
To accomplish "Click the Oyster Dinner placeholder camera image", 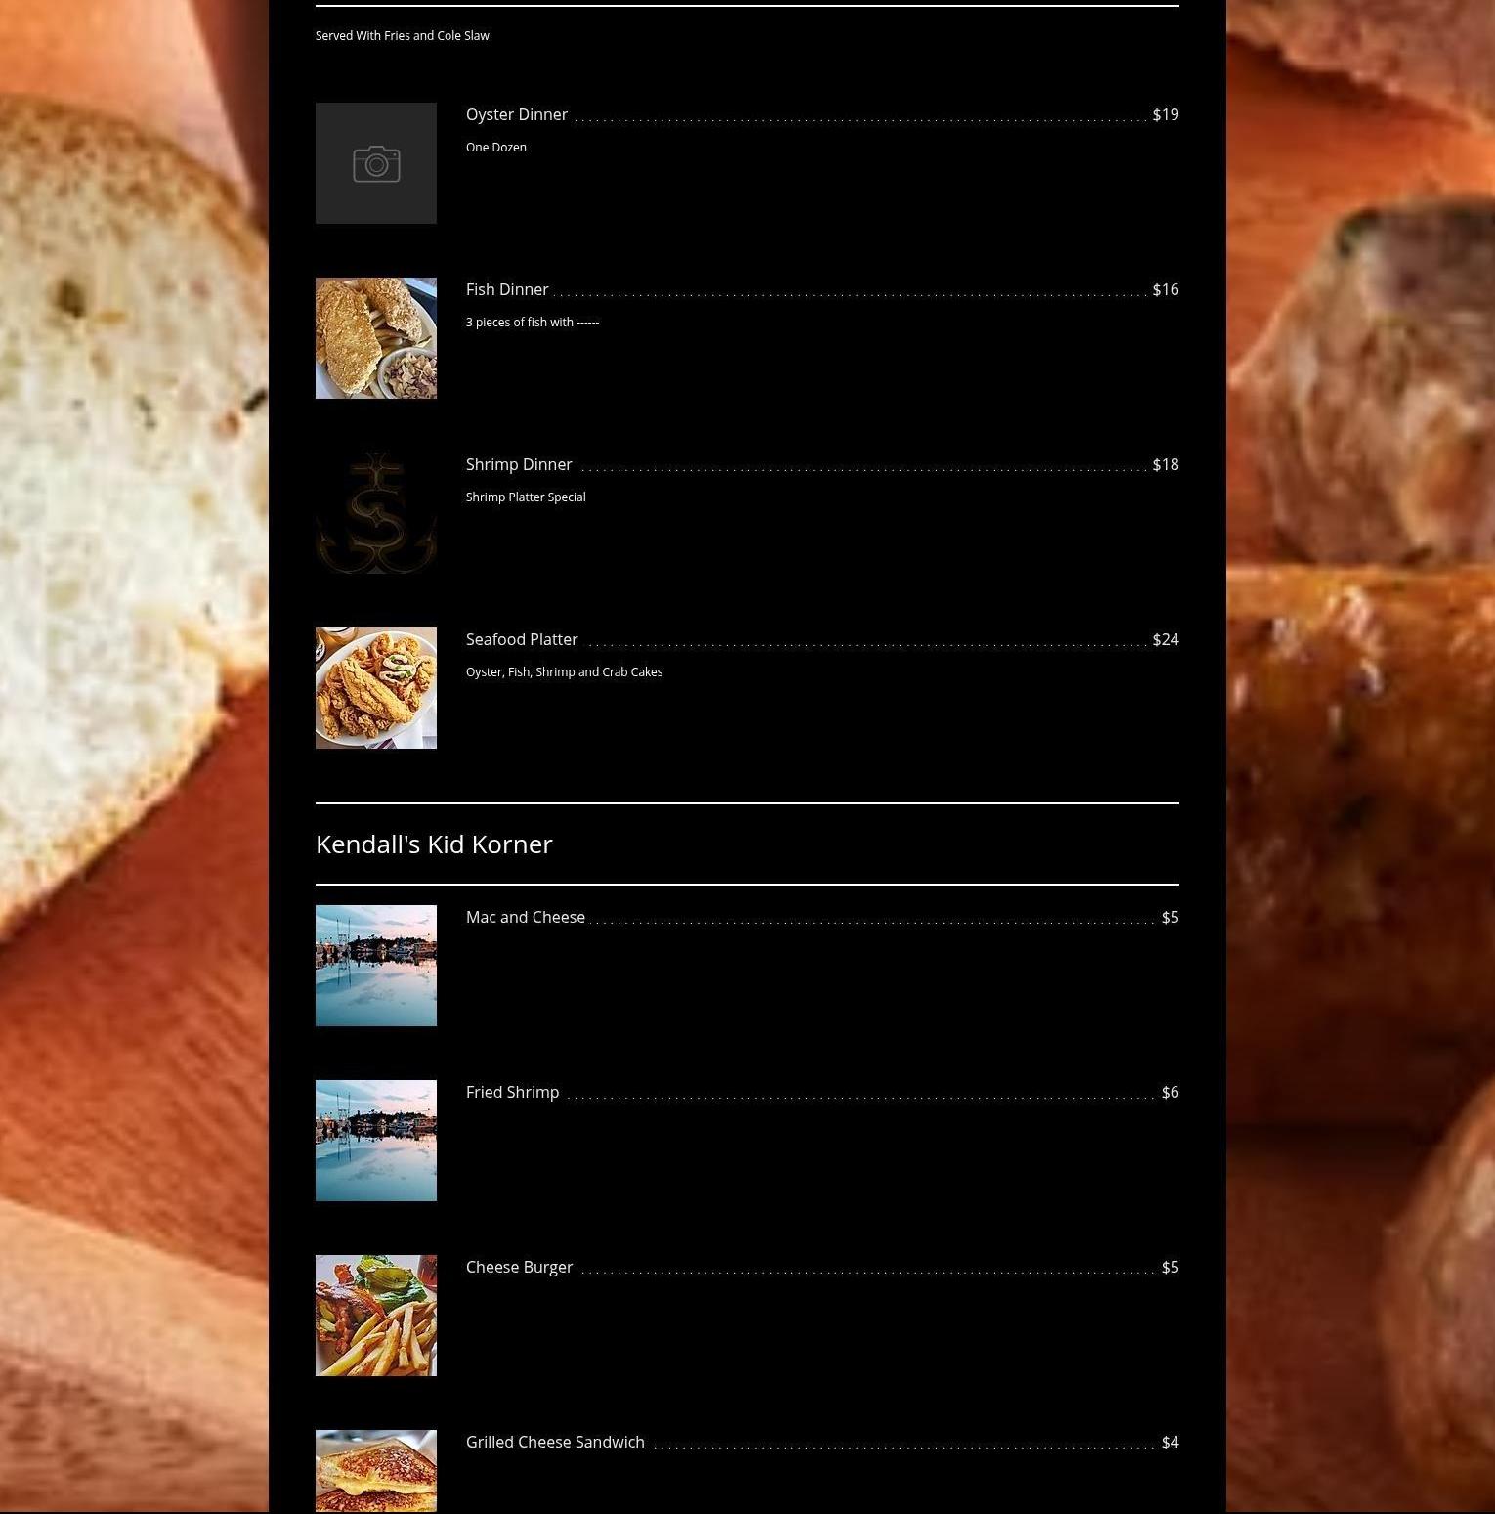I will click(376, 163).
